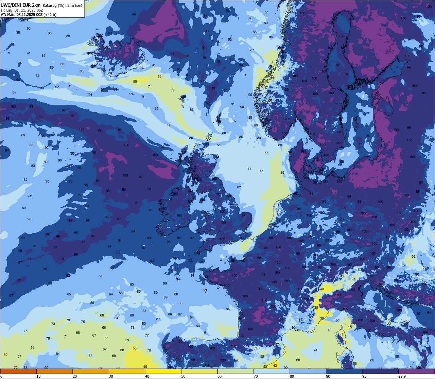Image resolution: width=435 pixels, height=379 pixels.
Task: Click the 95–99.9 dark navy legend swatch
Action: coord(380,371)
